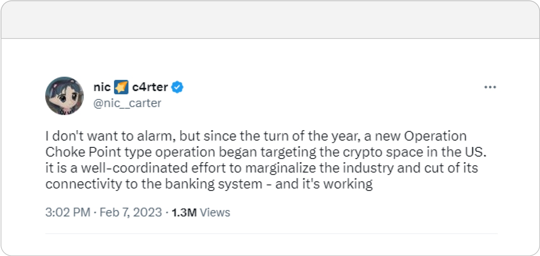Screen dimensions: 540x256
Task: Open the more options ellipsis menu
Action: point(490,87)
